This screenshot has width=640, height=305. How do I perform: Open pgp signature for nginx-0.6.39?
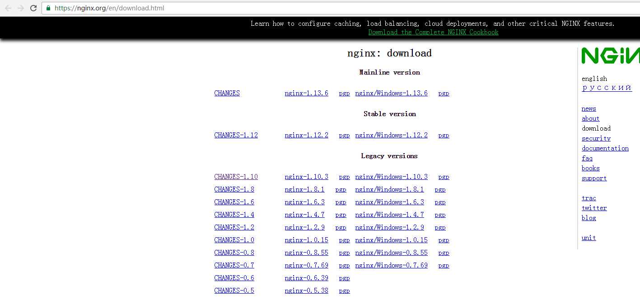coord(344,278)
